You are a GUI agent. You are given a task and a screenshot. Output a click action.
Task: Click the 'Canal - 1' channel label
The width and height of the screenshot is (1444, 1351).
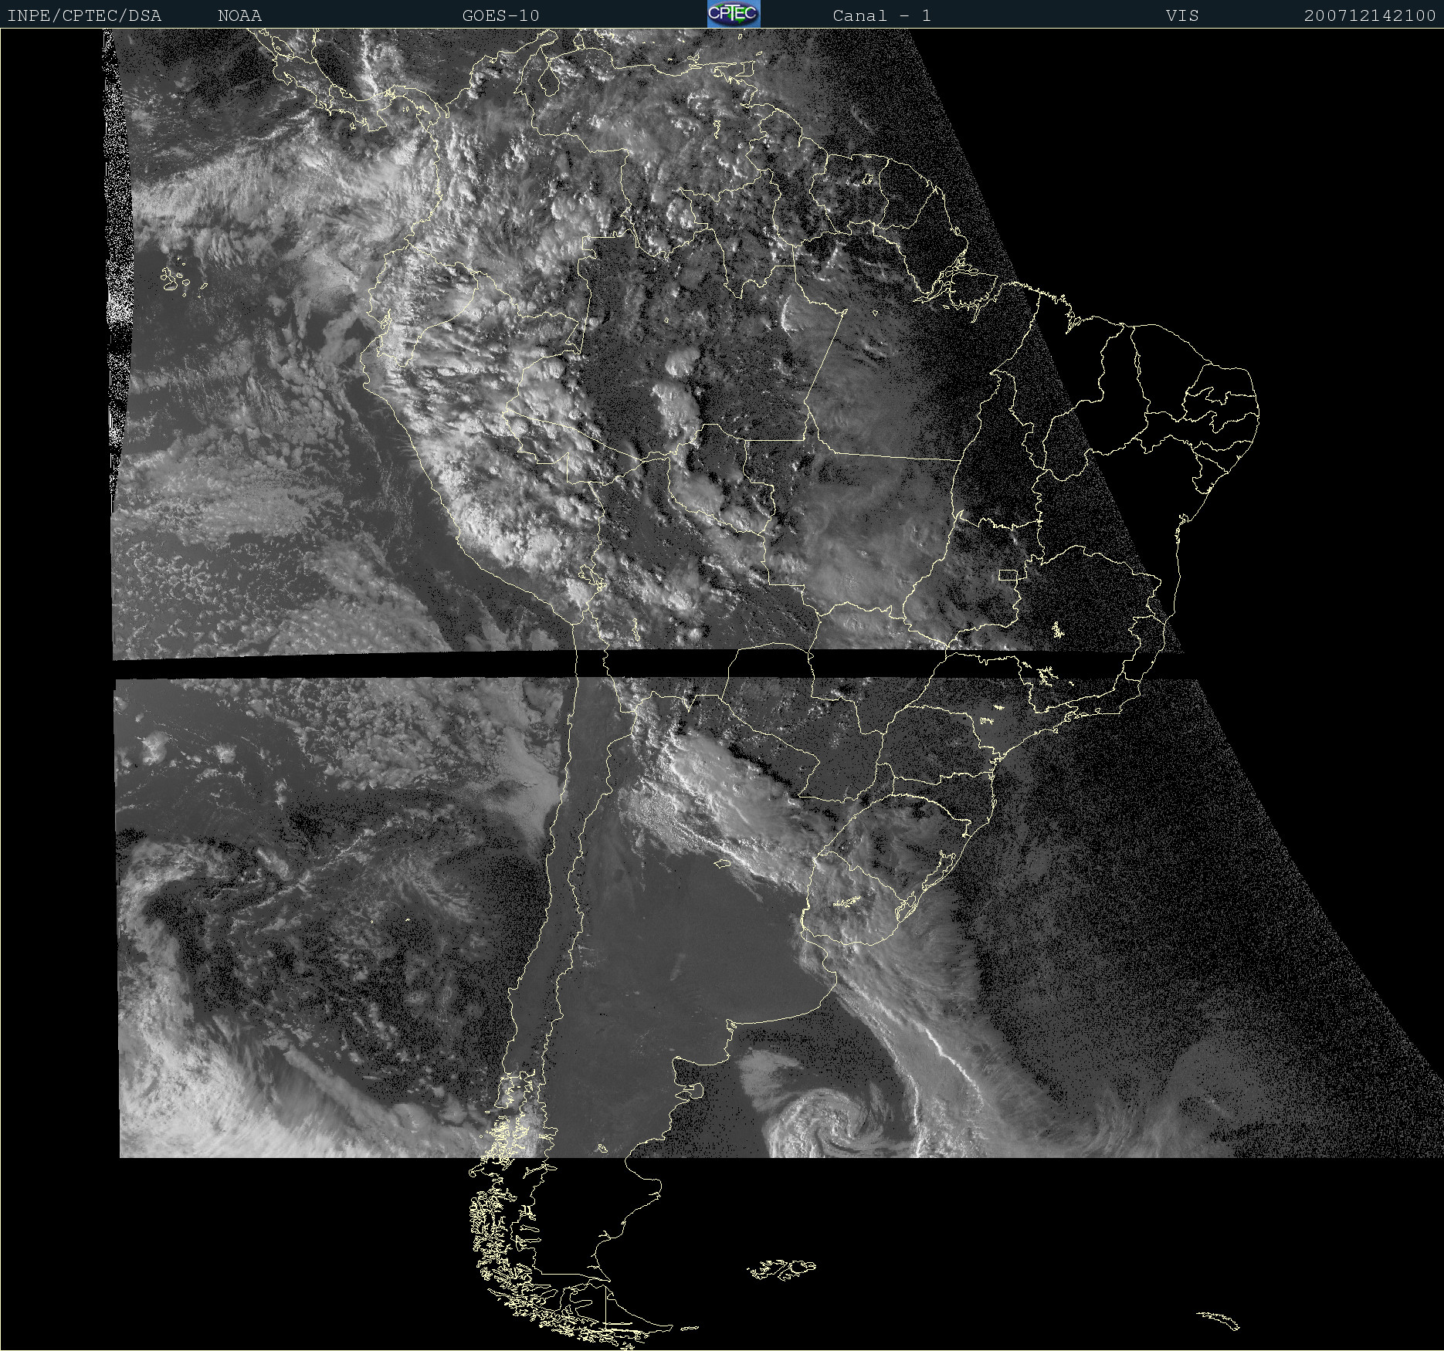click(x=882, y=15)
